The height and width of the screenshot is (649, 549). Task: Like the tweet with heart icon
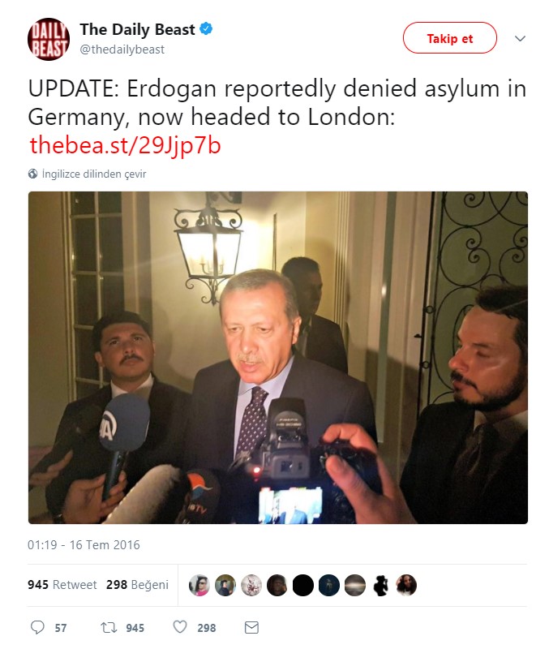(x=180, y=627)
